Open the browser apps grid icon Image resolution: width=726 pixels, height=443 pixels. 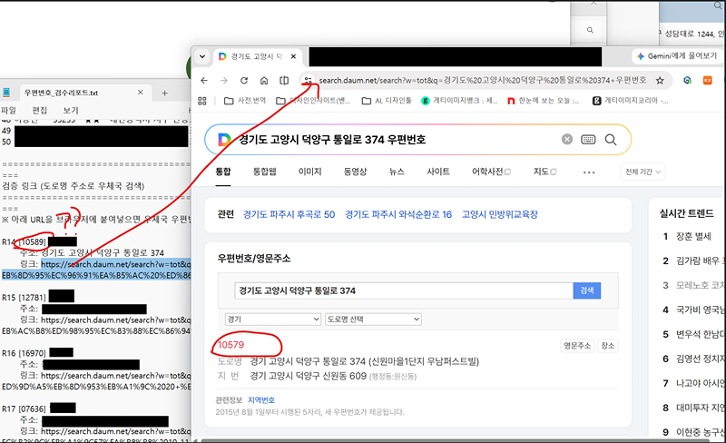[x=202, y=101]
